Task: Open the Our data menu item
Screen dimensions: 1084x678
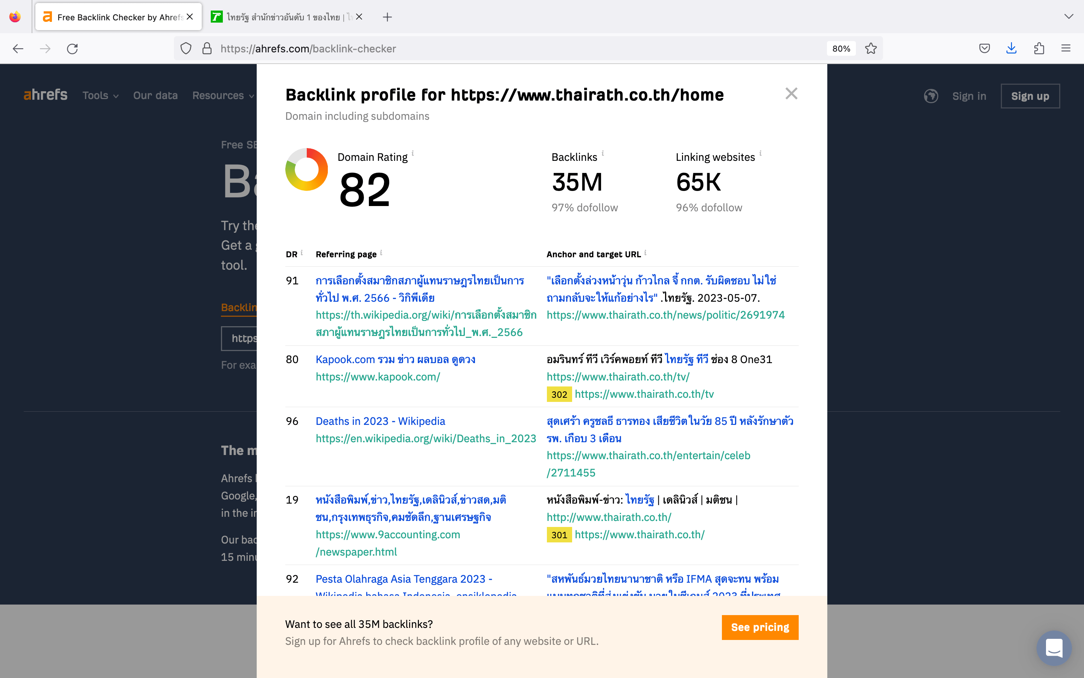Action: [x=155, y=96]
